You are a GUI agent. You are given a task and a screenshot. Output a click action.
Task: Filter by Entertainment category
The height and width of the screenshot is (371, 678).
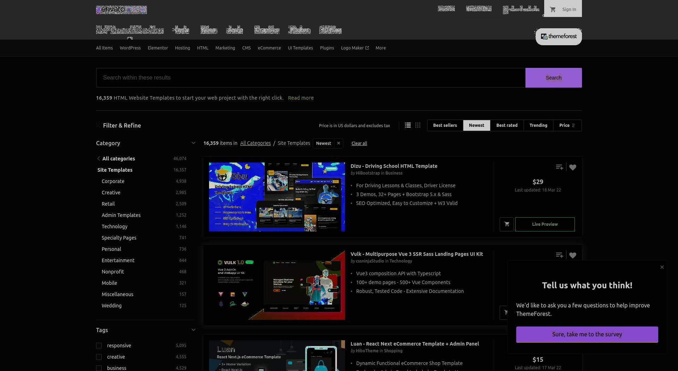click(118, 260)
